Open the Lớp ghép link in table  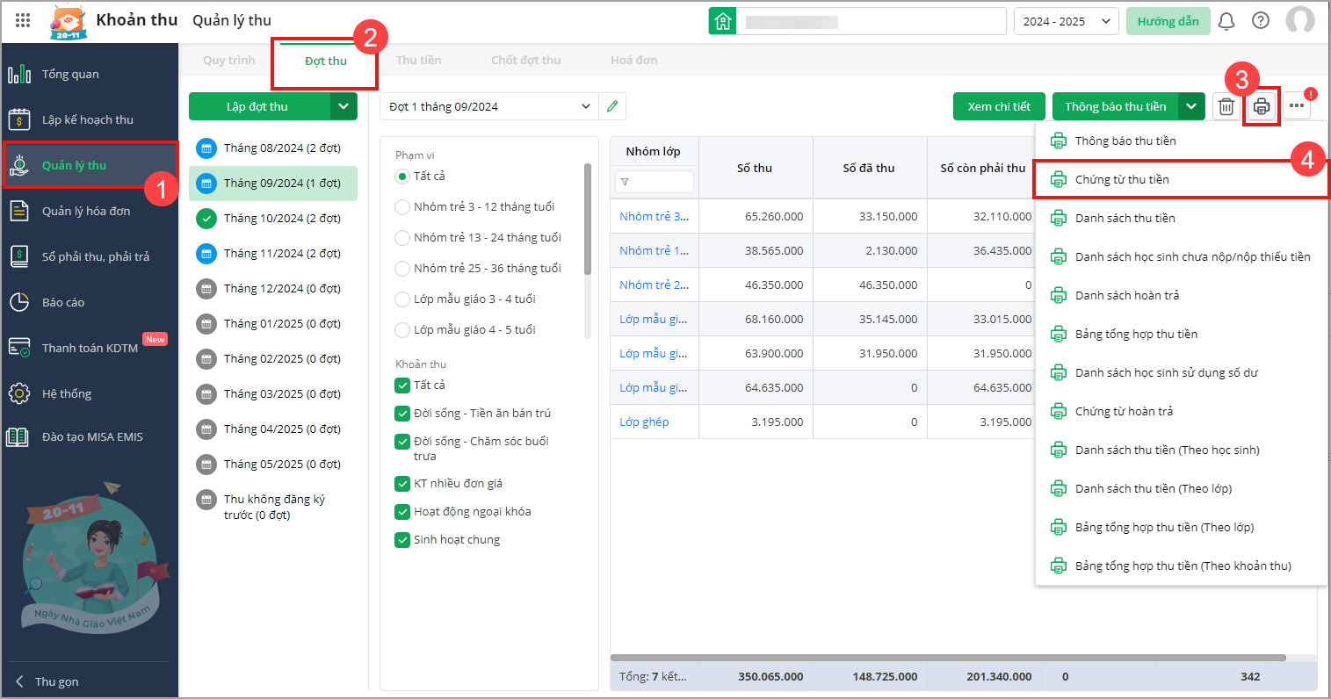pyautogui.click(x=644, y=422)
